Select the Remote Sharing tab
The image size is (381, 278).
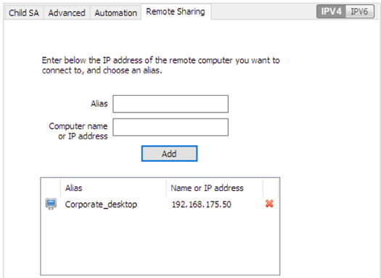tap(176, 12)
